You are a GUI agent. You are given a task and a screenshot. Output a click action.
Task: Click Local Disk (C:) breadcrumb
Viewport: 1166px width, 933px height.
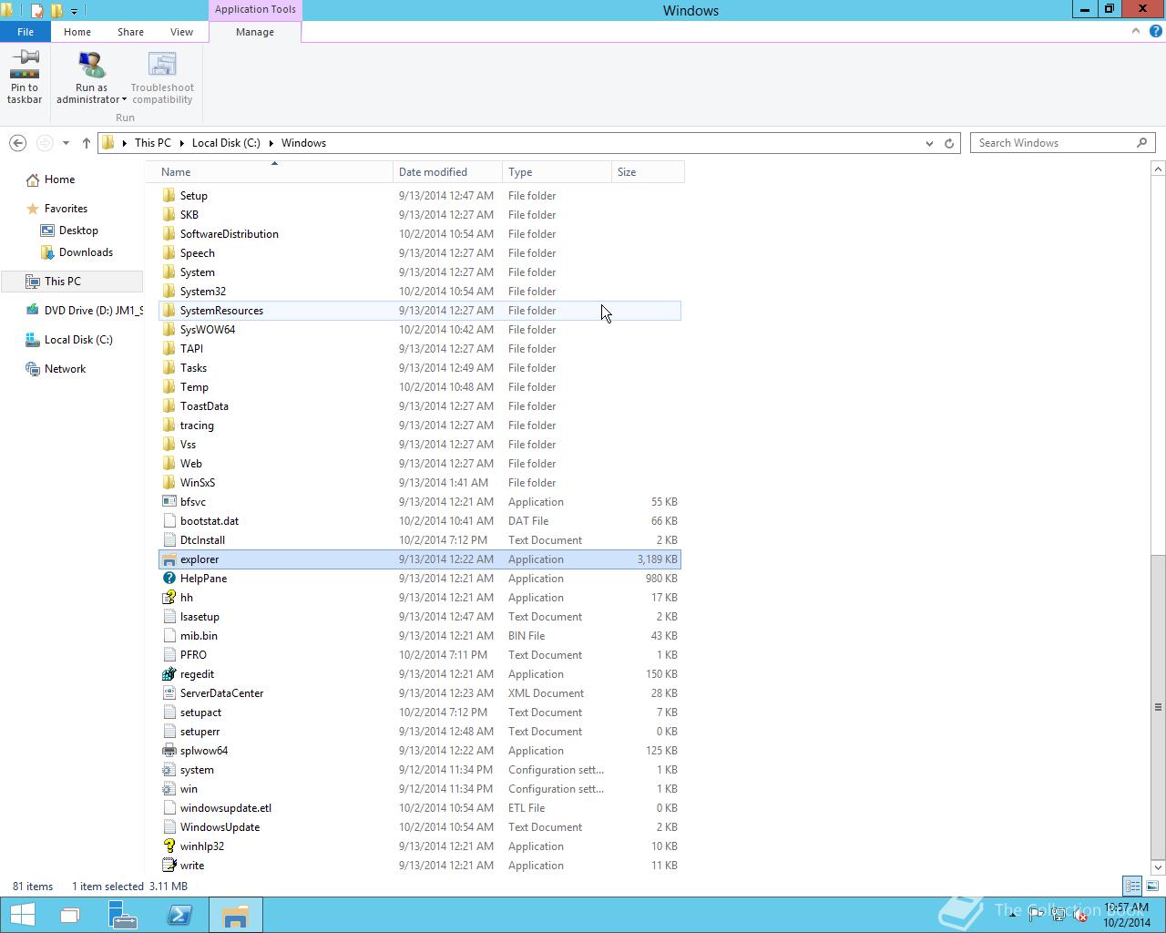(226, 143)
